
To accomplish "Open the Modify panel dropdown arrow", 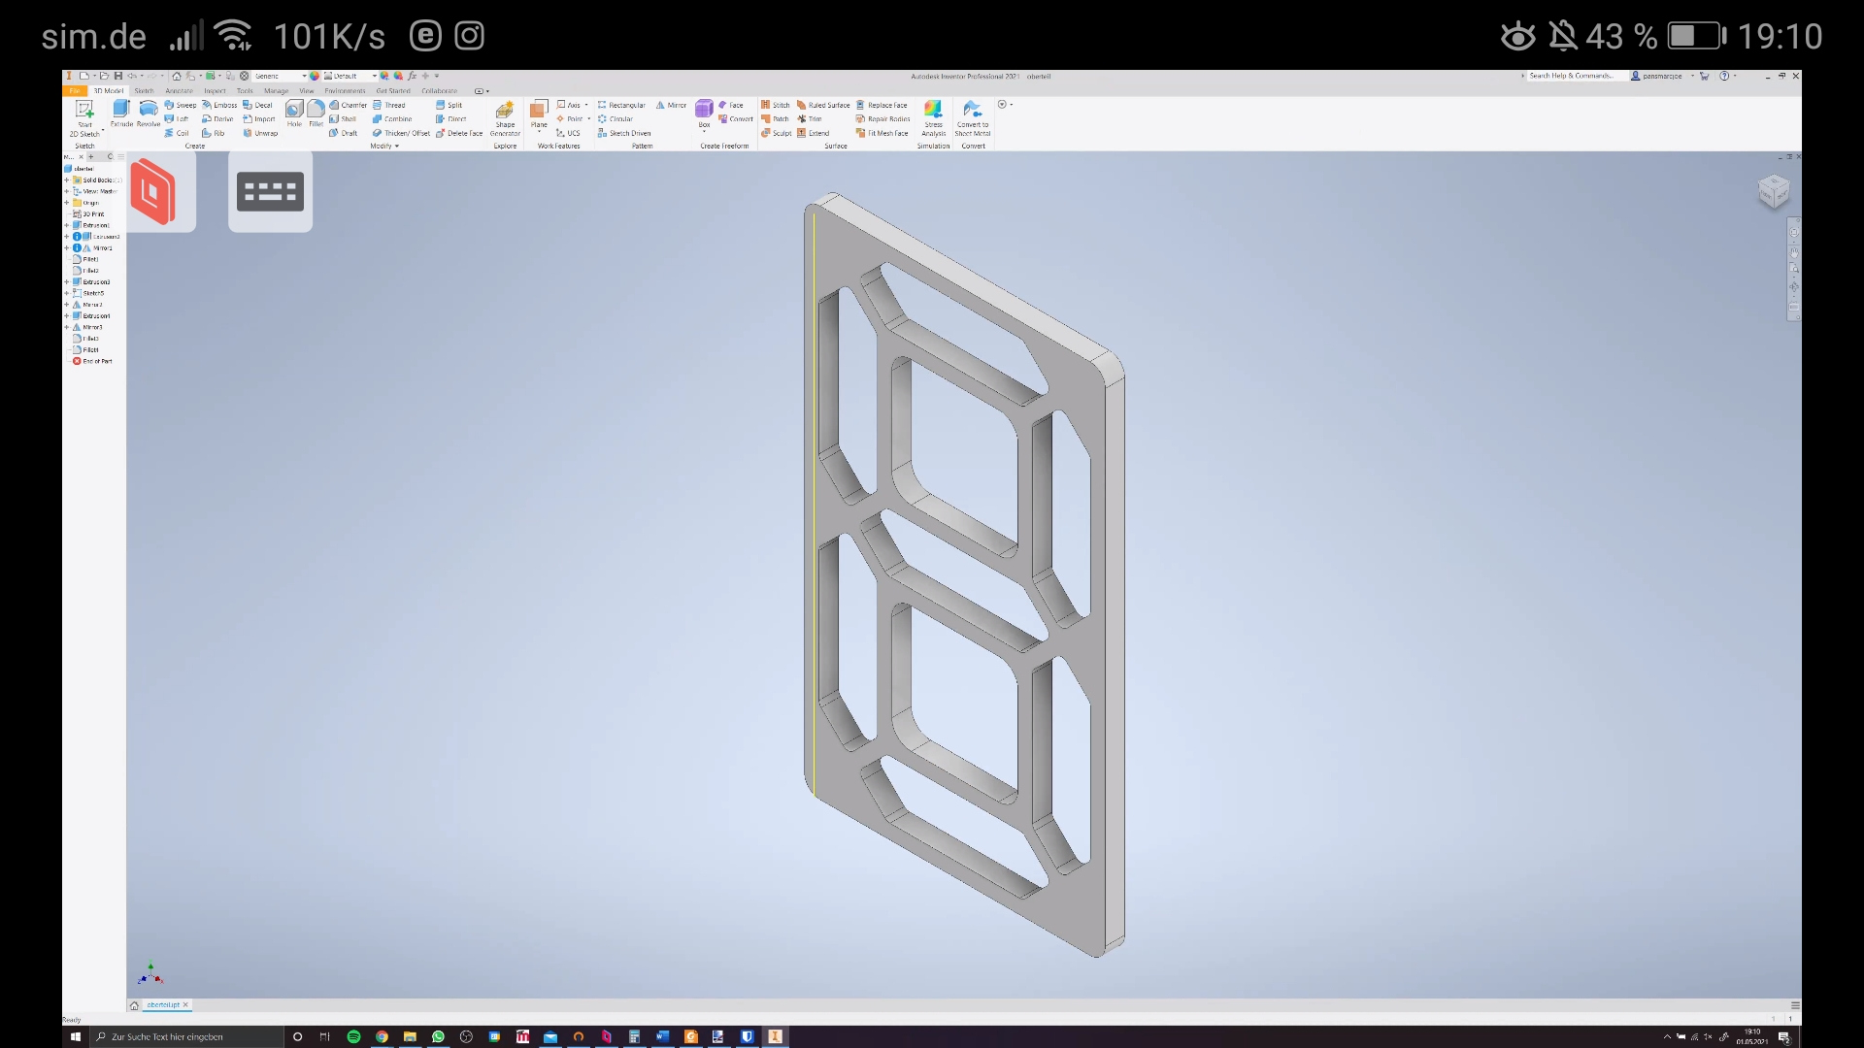I will coord(396,147).
